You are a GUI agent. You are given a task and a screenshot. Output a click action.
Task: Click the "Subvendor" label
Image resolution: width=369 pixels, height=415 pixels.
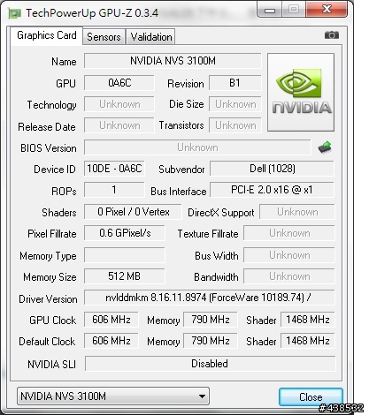click(x=181, y=170)
